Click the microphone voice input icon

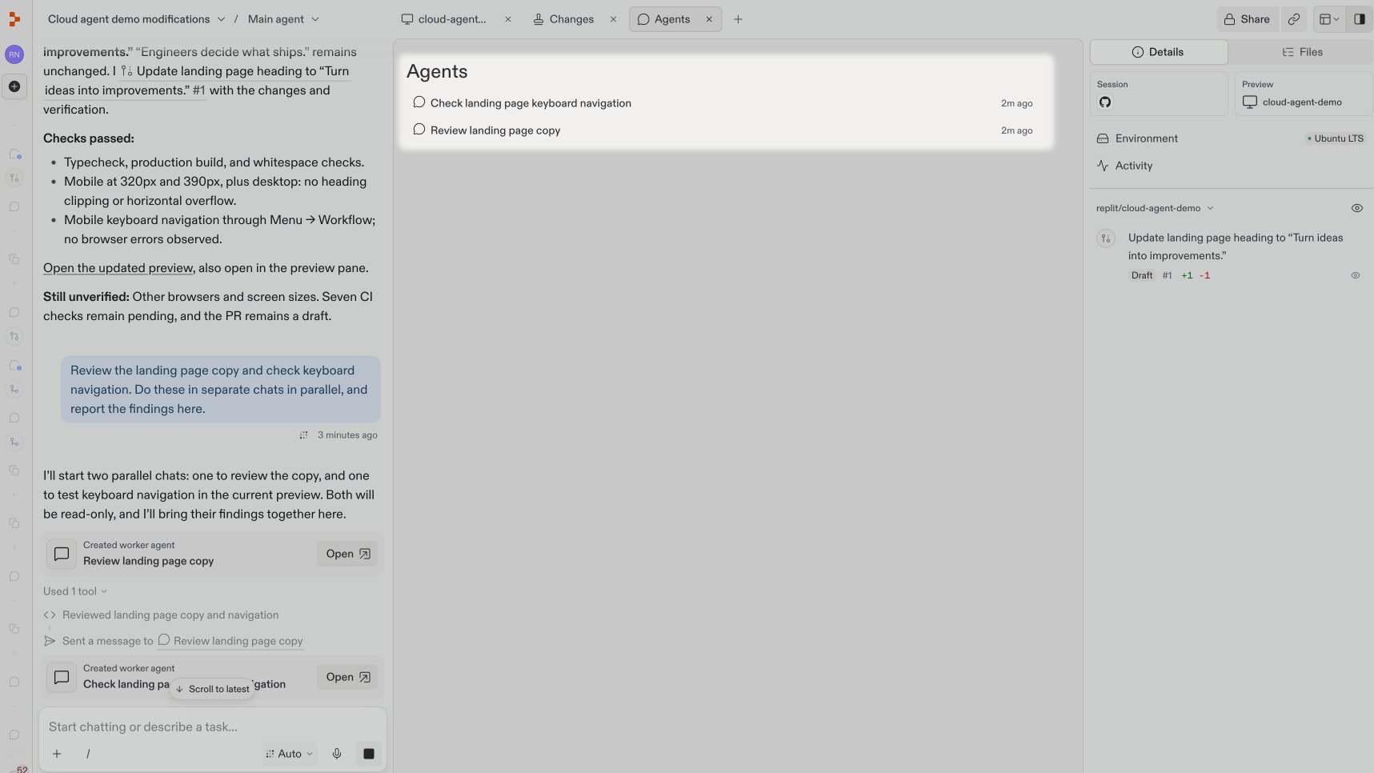(x=337, y=754)
